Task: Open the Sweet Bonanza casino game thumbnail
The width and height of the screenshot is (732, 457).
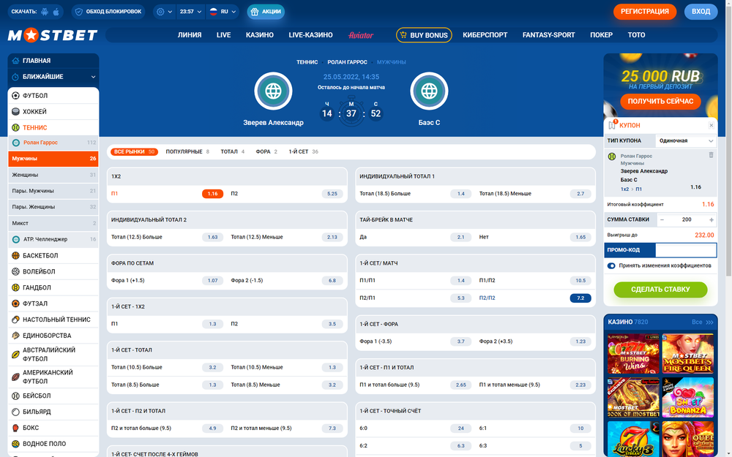Action: tap(687, 397)
